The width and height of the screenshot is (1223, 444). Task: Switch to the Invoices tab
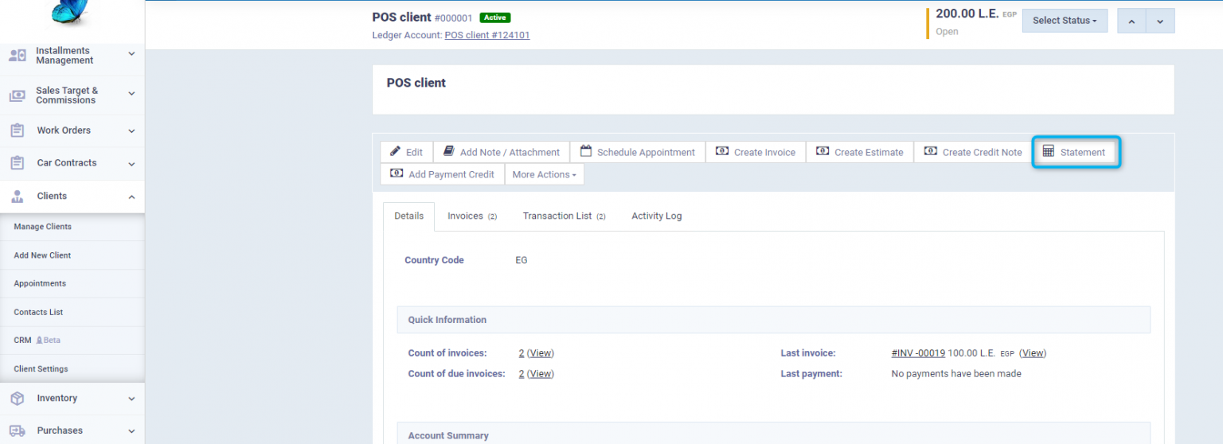[x=472, y=216]
